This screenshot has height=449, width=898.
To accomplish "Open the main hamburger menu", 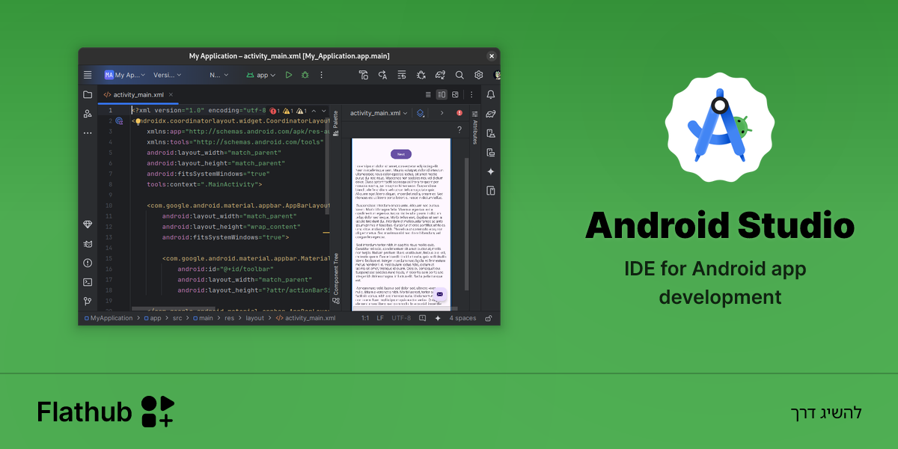I will (88, 75).
